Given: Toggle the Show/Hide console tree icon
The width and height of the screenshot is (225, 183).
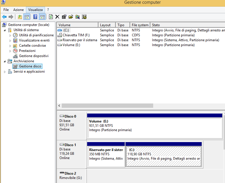Looking at the screenshot, I should [27, 17].
